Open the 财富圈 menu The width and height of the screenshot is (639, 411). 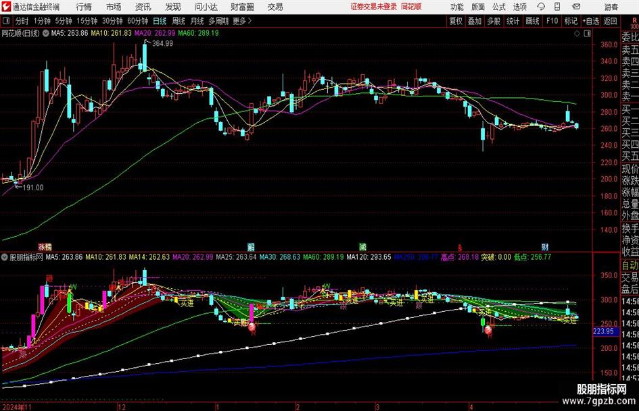click(x=242, y=7)
